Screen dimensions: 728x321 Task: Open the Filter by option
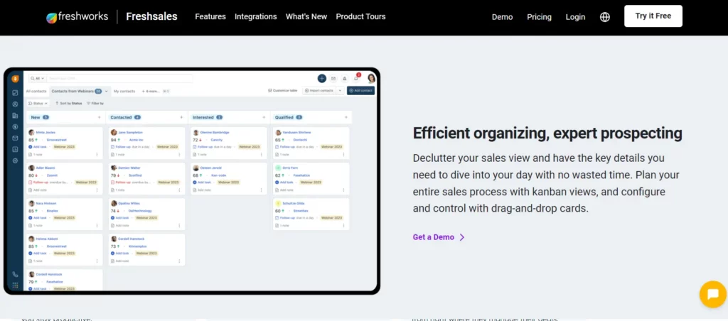tap(95, 104)
